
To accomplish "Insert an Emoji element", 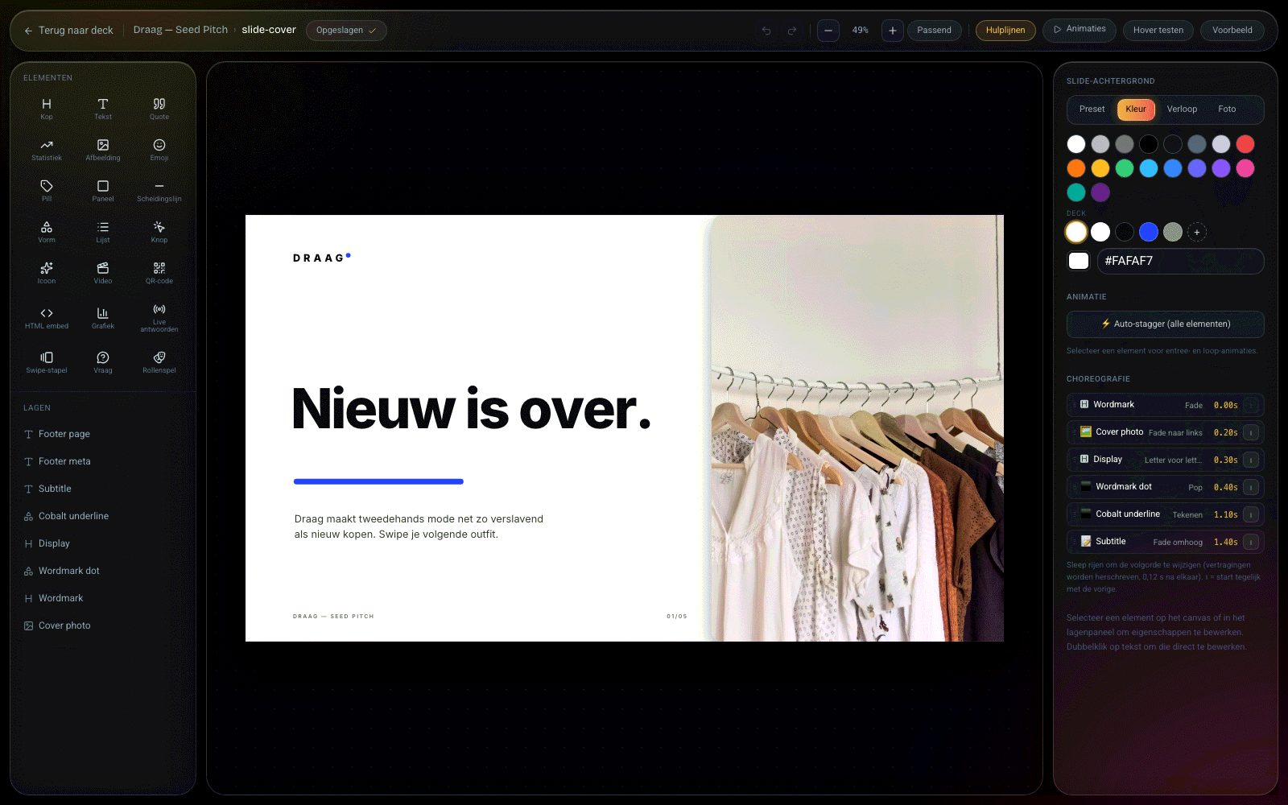I will [159, 150].
